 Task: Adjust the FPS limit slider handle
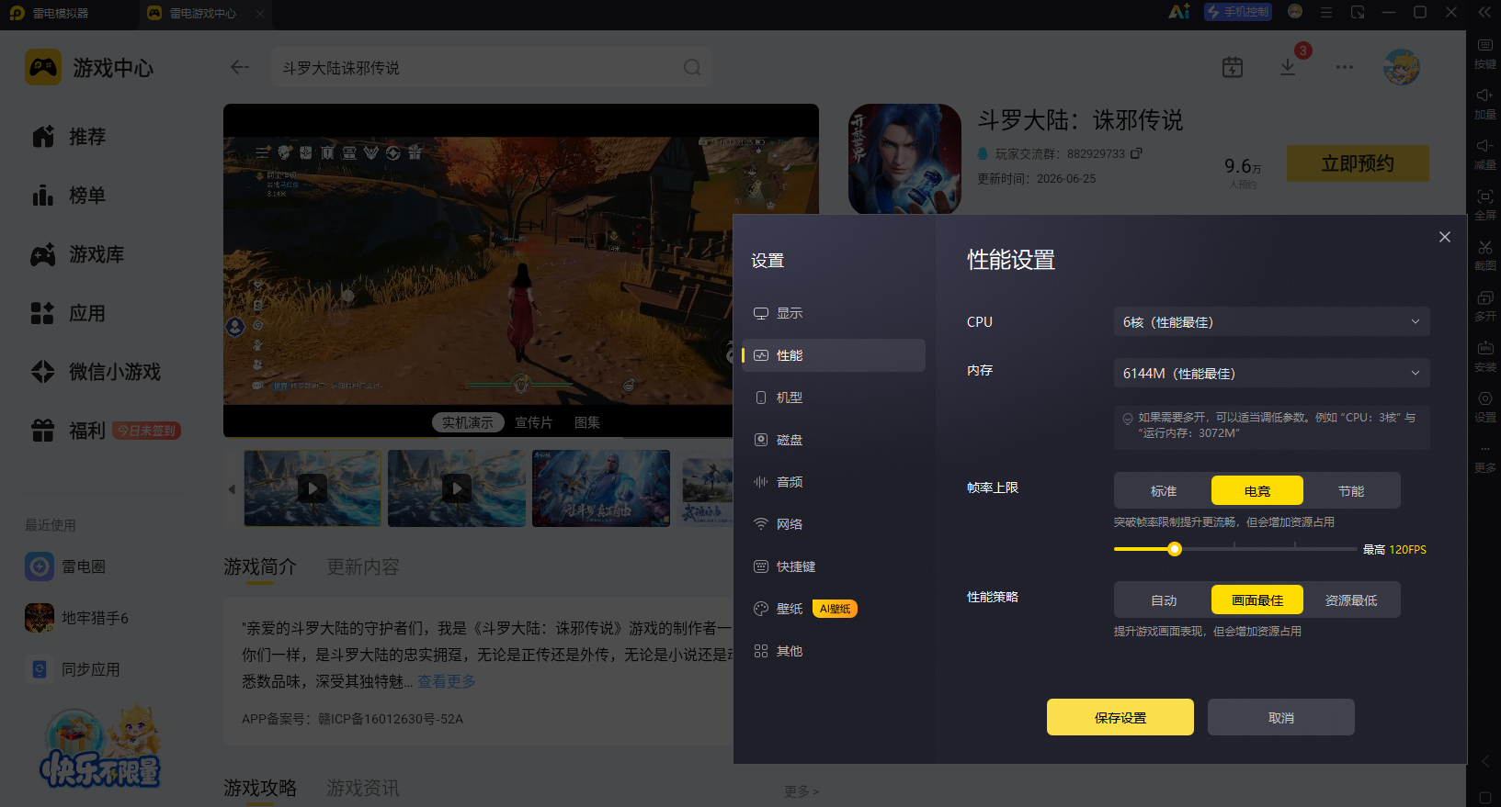pos(1175,549)
